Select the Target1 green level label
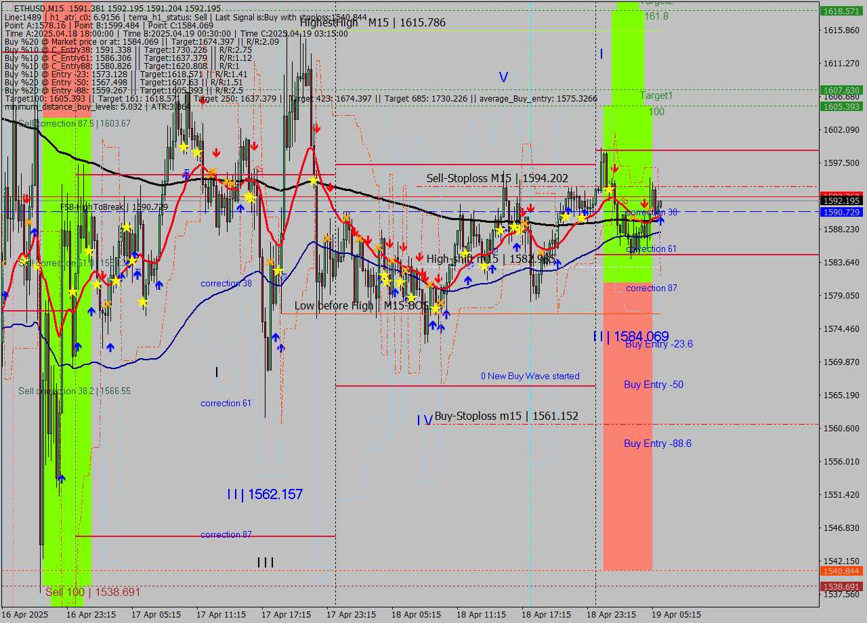Image resolution: width=867 pixels, height=623 pixels. 655,95
